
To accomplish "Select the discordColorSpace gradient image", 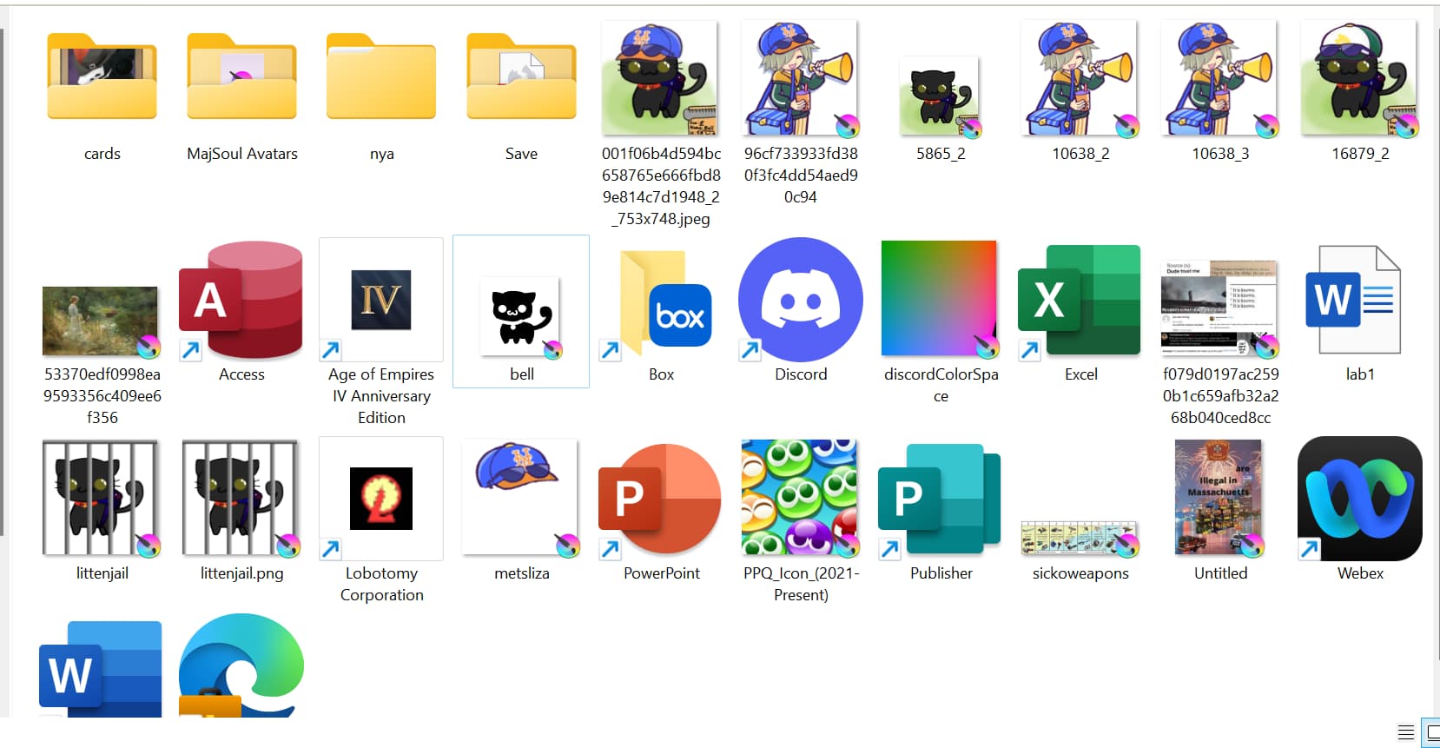I will 941,299.
